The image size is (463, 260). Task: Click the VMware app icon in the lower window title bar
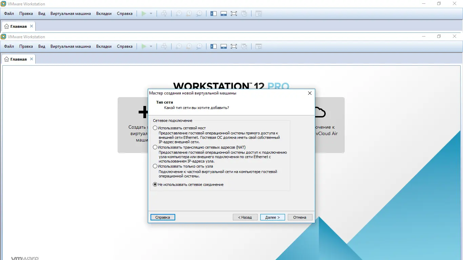click(x=3, y=37)
